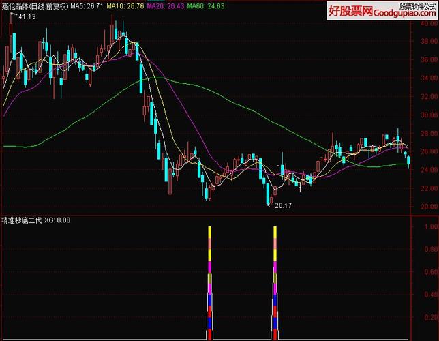439x341 pixels.
Task: Click the 22.00 price axis label
Action: click(429, 188)
